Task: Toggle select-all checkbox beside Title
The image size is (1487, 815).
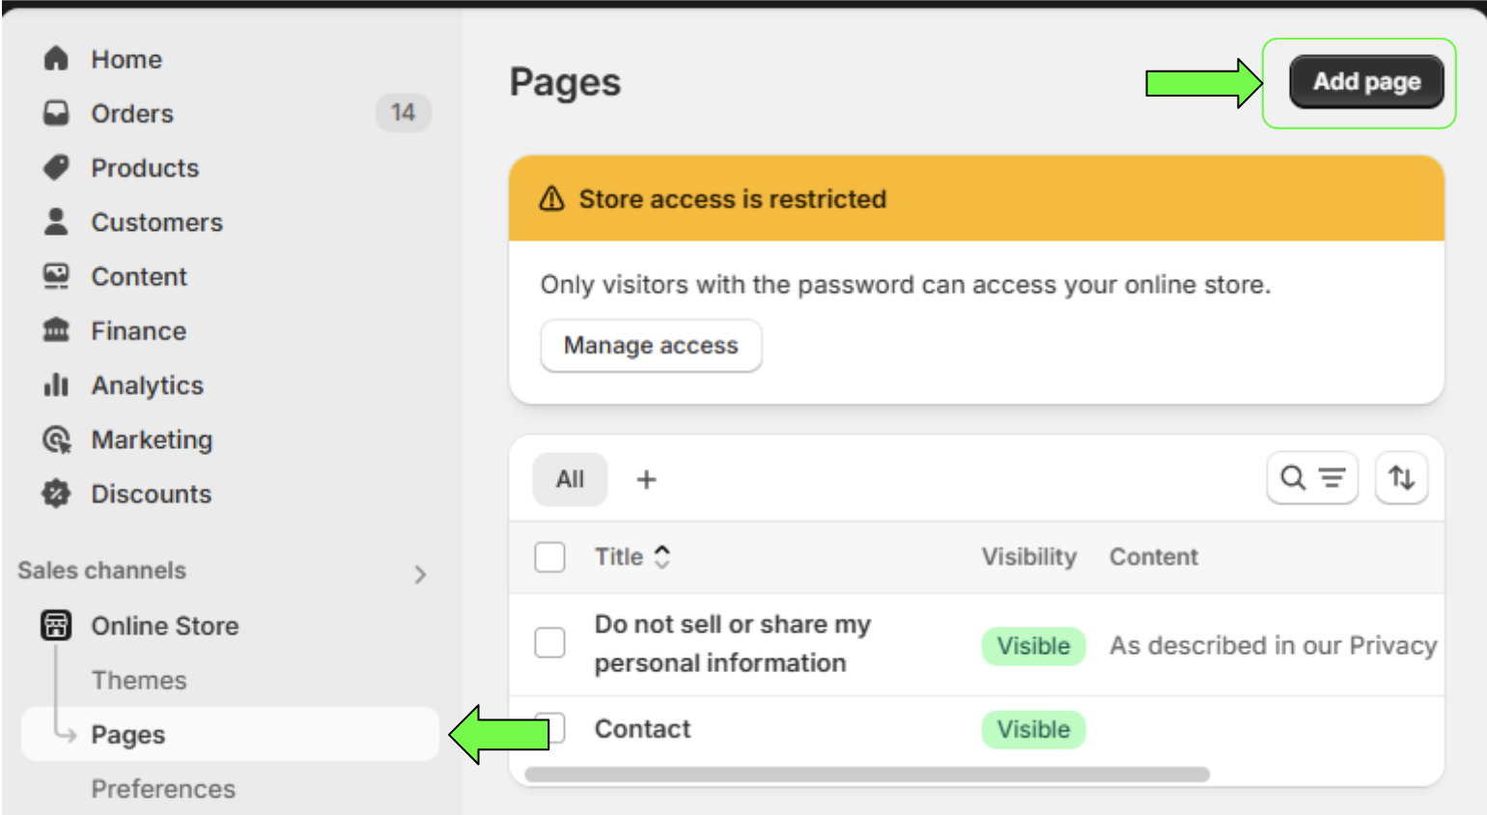Action: point(549,557)
